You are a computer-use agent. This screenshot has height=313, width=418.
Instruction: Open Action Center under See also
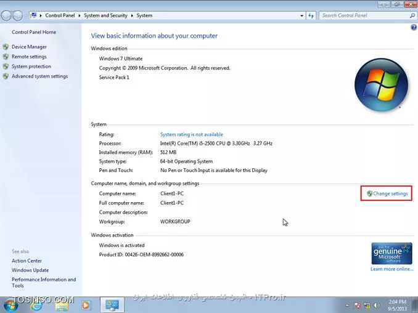coord(27,261)
